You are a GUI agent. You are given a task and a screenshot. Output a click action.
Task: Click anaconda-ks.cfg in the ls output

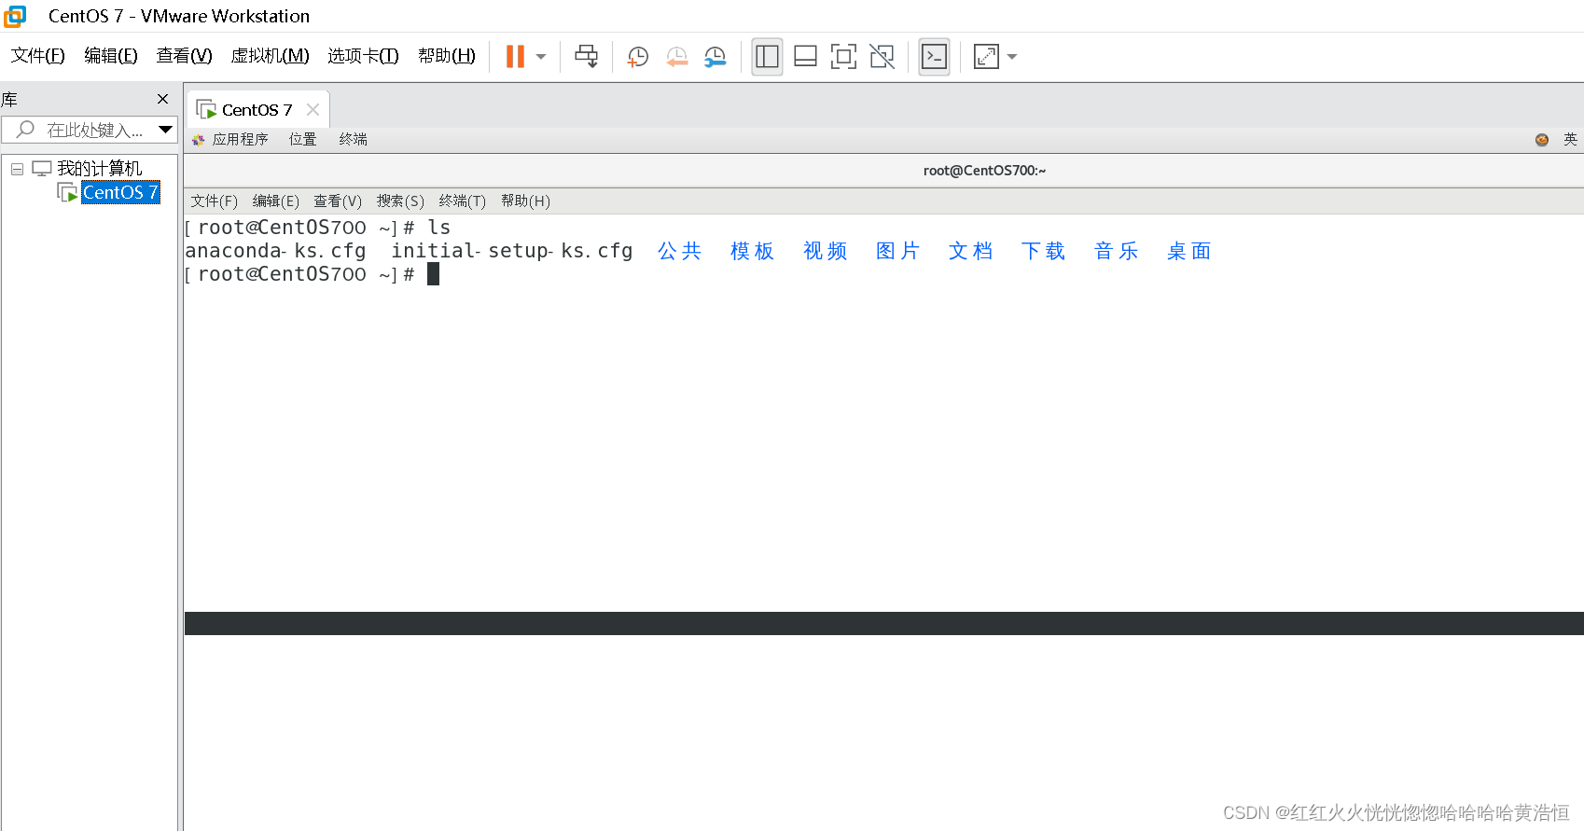[x=275, y=251]
